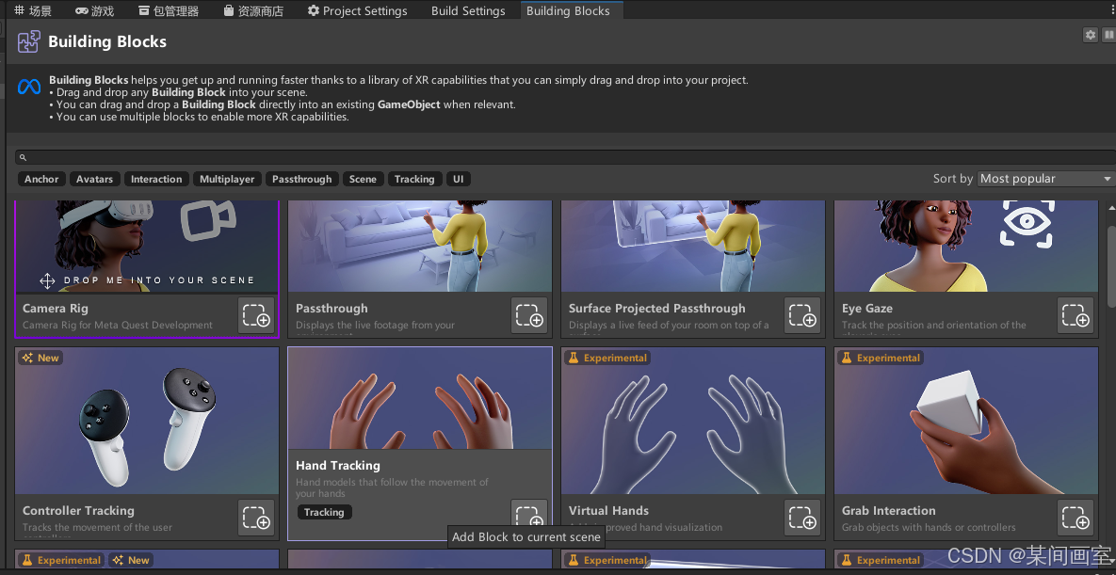
Task: Filter blocks by Avatars tag
Action: 95,180
